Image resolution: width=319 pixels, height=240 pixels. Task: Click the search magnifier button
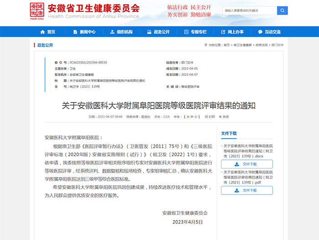coord(282,10)
